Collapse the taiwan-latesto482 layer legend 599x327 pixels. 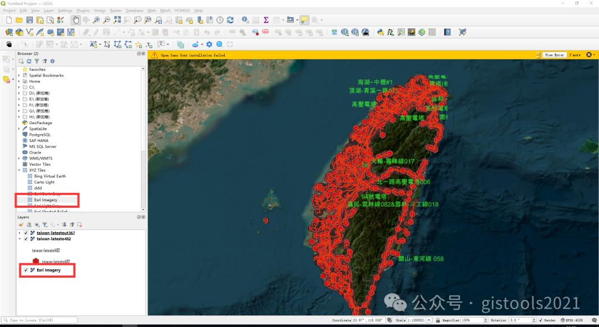point(19,239)
